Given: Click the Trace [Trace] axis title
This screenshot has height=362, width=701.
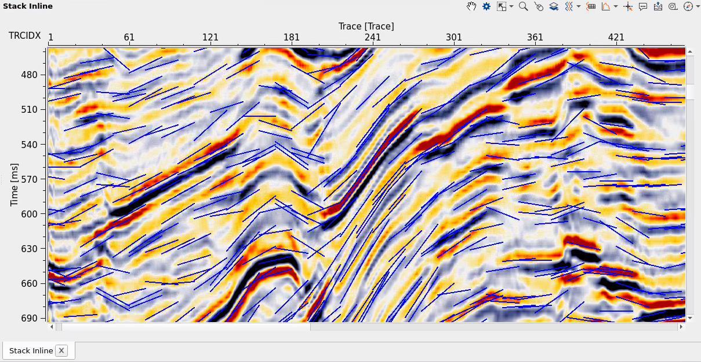Looking at the screenshot, I should click(x=366, y=26).
